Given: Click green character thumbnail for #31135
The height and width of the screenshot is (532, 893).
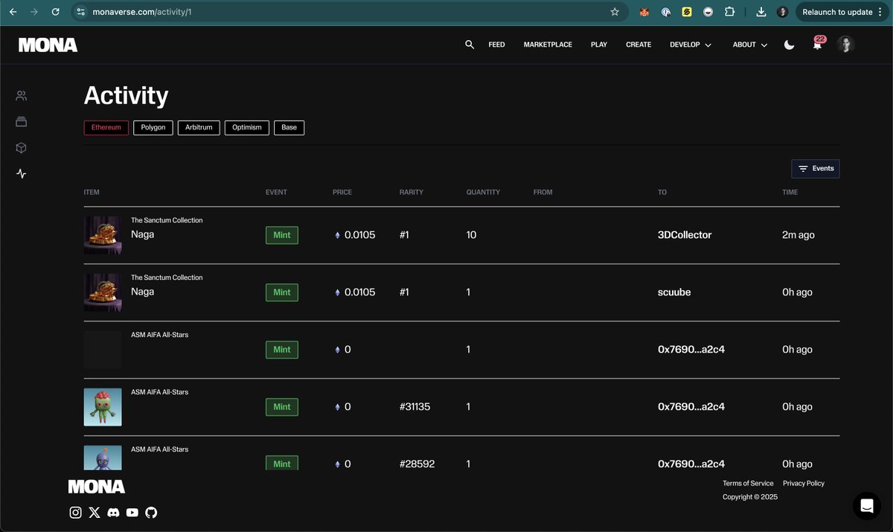Looking at the screenshot, I should click(x=103, y=407).
